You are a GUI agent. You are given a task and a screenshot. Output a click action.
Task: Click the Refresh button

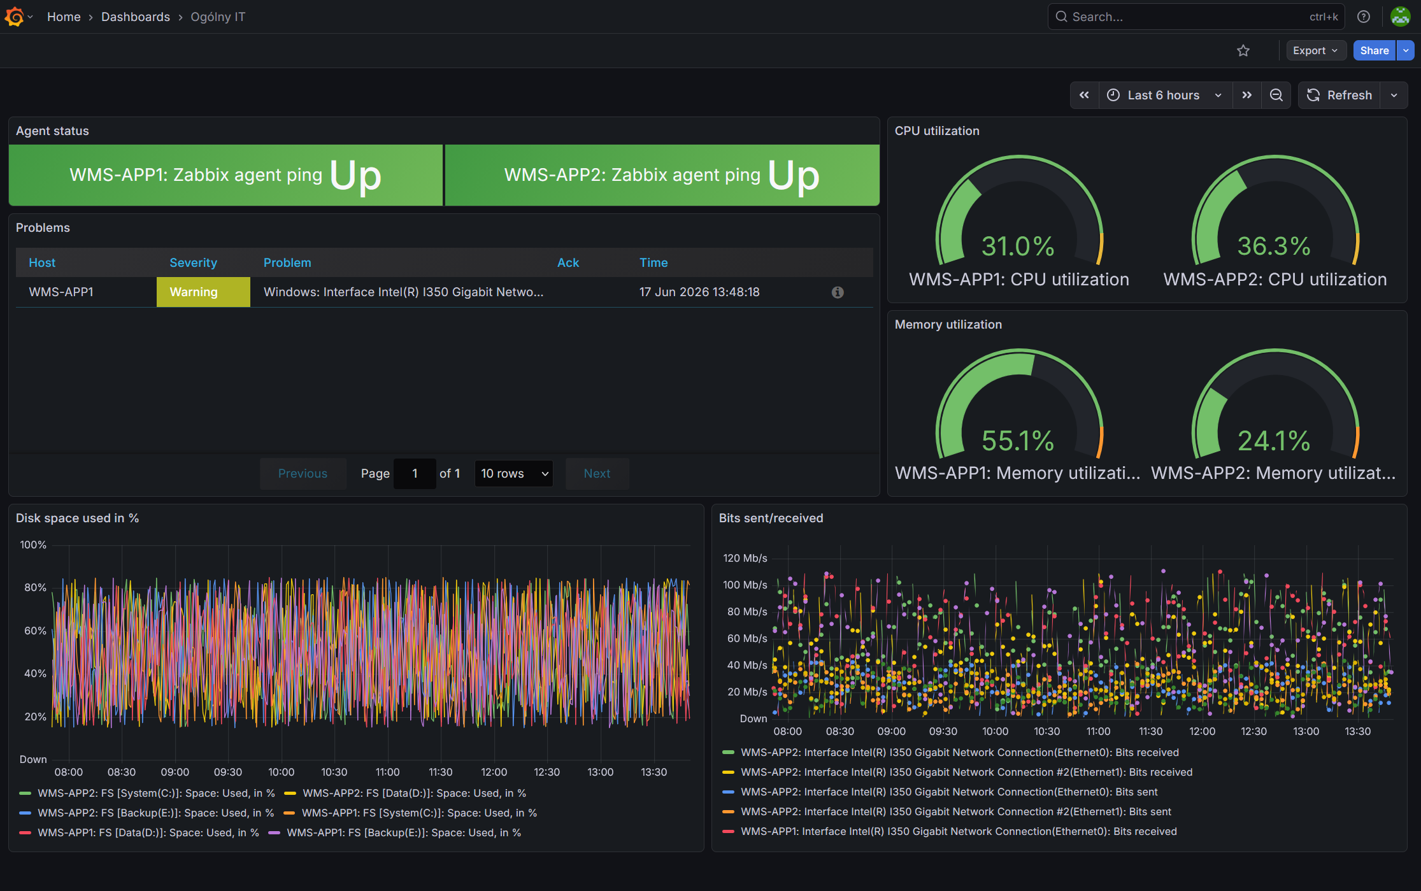tap(1339, 95)
